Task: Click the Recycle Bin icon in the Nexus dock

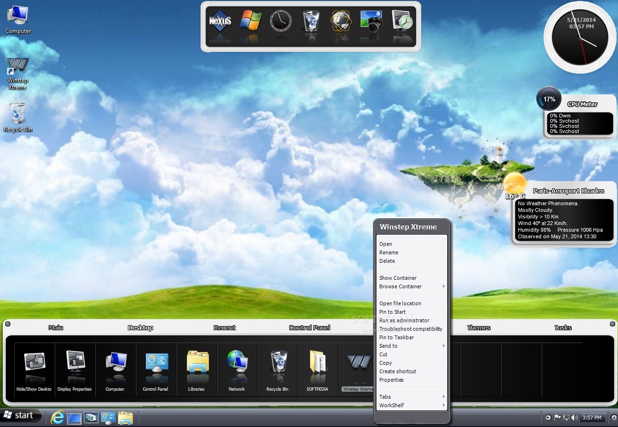Action: coord(311,21)
